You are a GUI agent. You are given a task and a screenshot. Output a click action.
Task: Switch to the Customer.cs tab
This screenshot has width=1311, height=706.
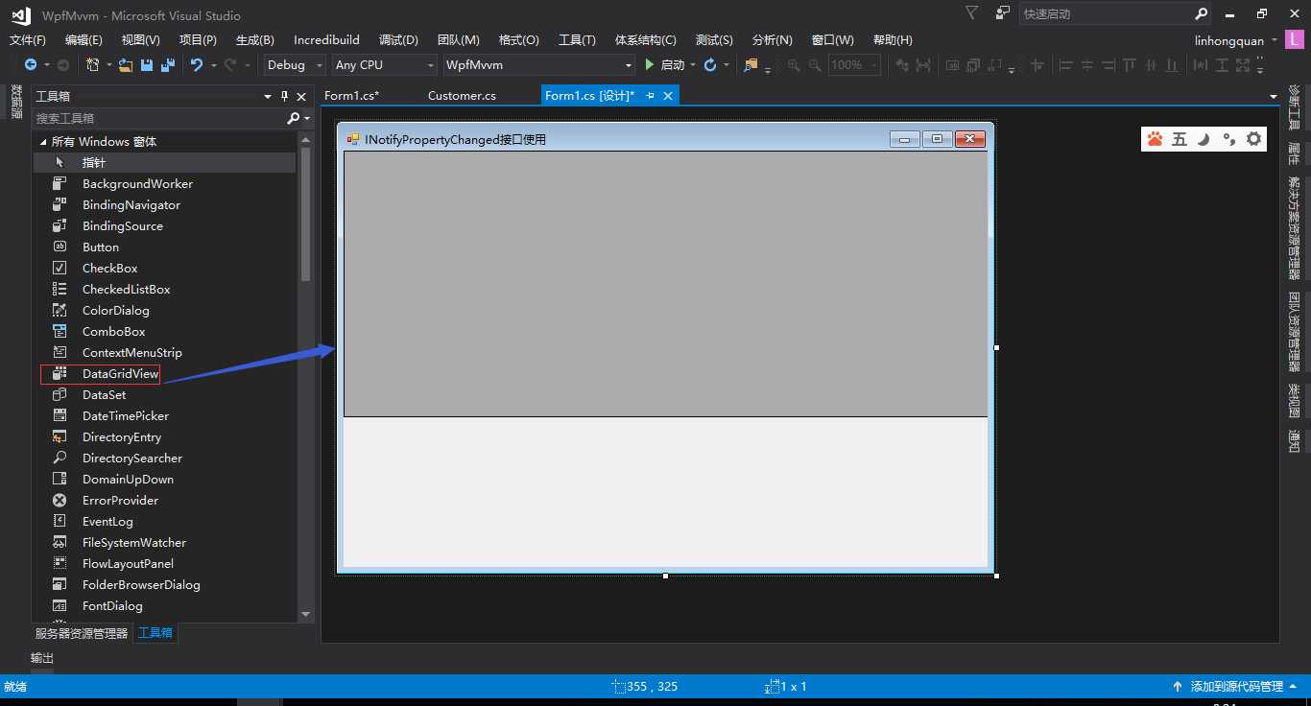462,96
